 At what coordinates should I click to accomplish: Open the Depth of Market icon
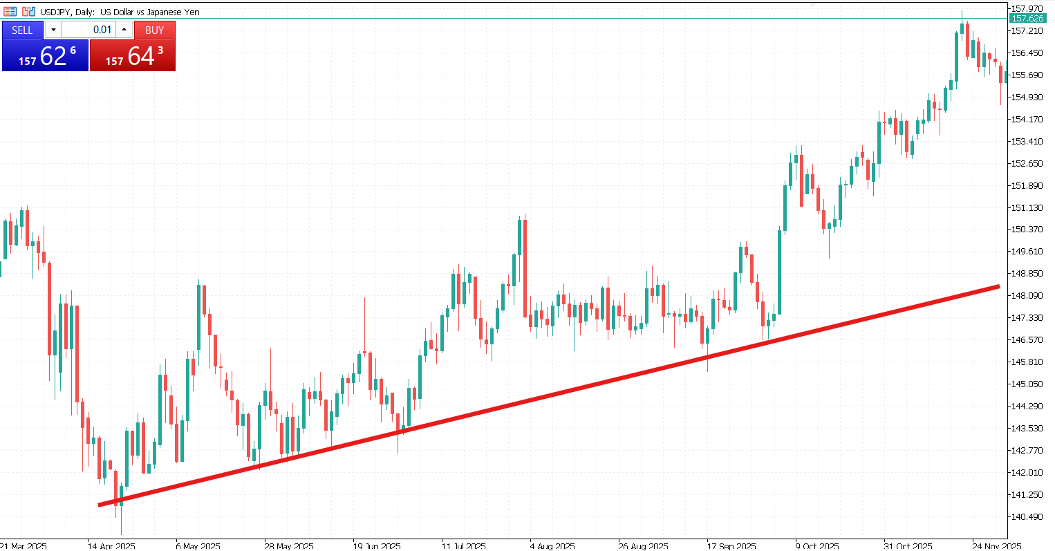tap(28, 12)
